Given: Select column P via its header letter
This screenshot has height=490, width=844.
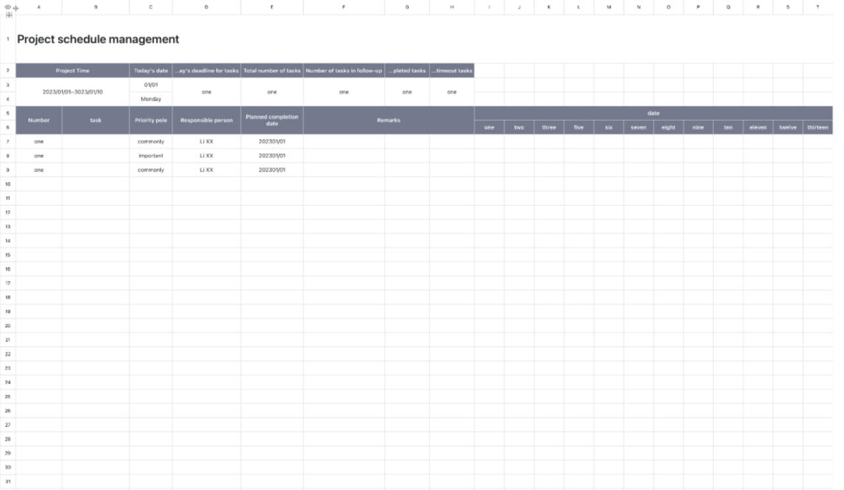Looking at the screenshot, I should [x=698, y=7].
